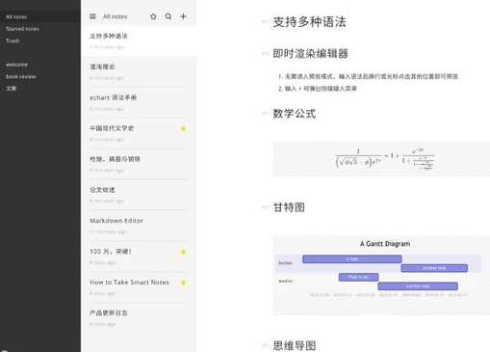Click the 即时渲染编辑器 heading in the editor
The height and width of the screenshot is (352, 490).
pyautogui.click(x=310, y=53)
